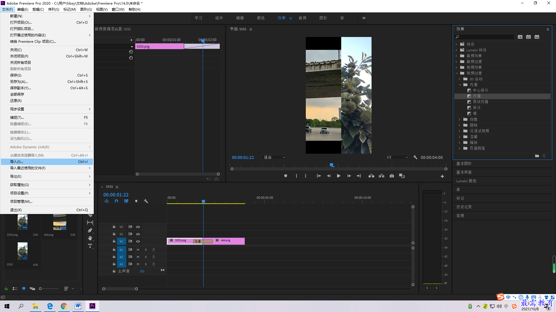
Task: Click the Extract button
Action: [381, 176]
